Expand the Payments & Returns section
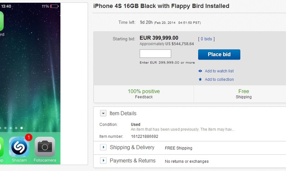Screen dimensions: 286x171 click(103, 161)
